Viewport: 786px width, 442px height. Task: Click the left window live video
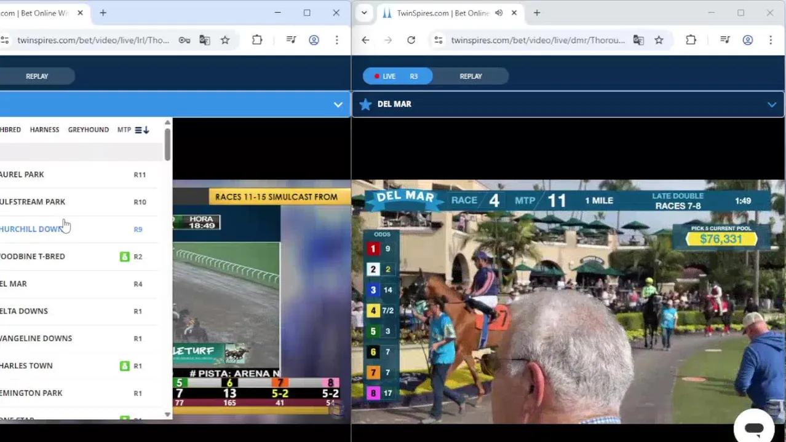(x=261, y=301)
